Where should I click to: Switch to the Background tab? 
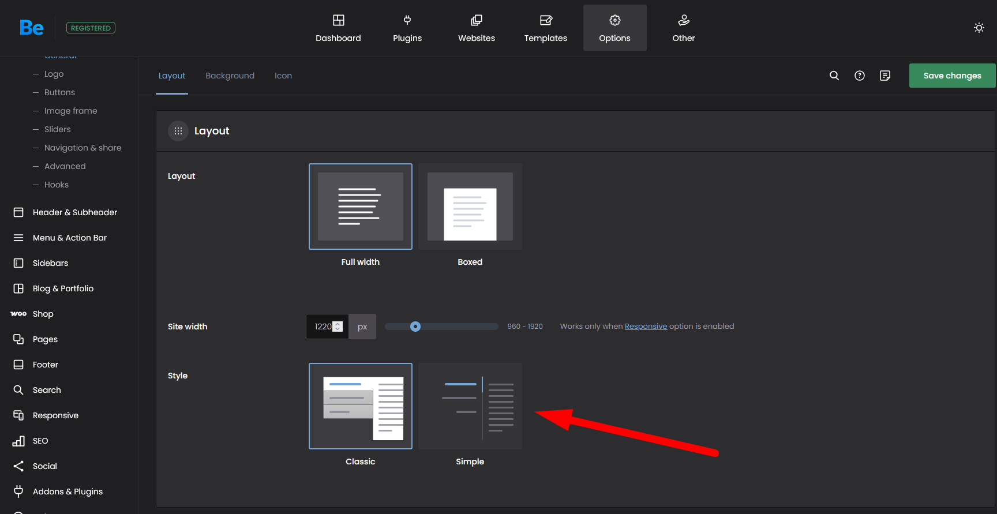230,76
